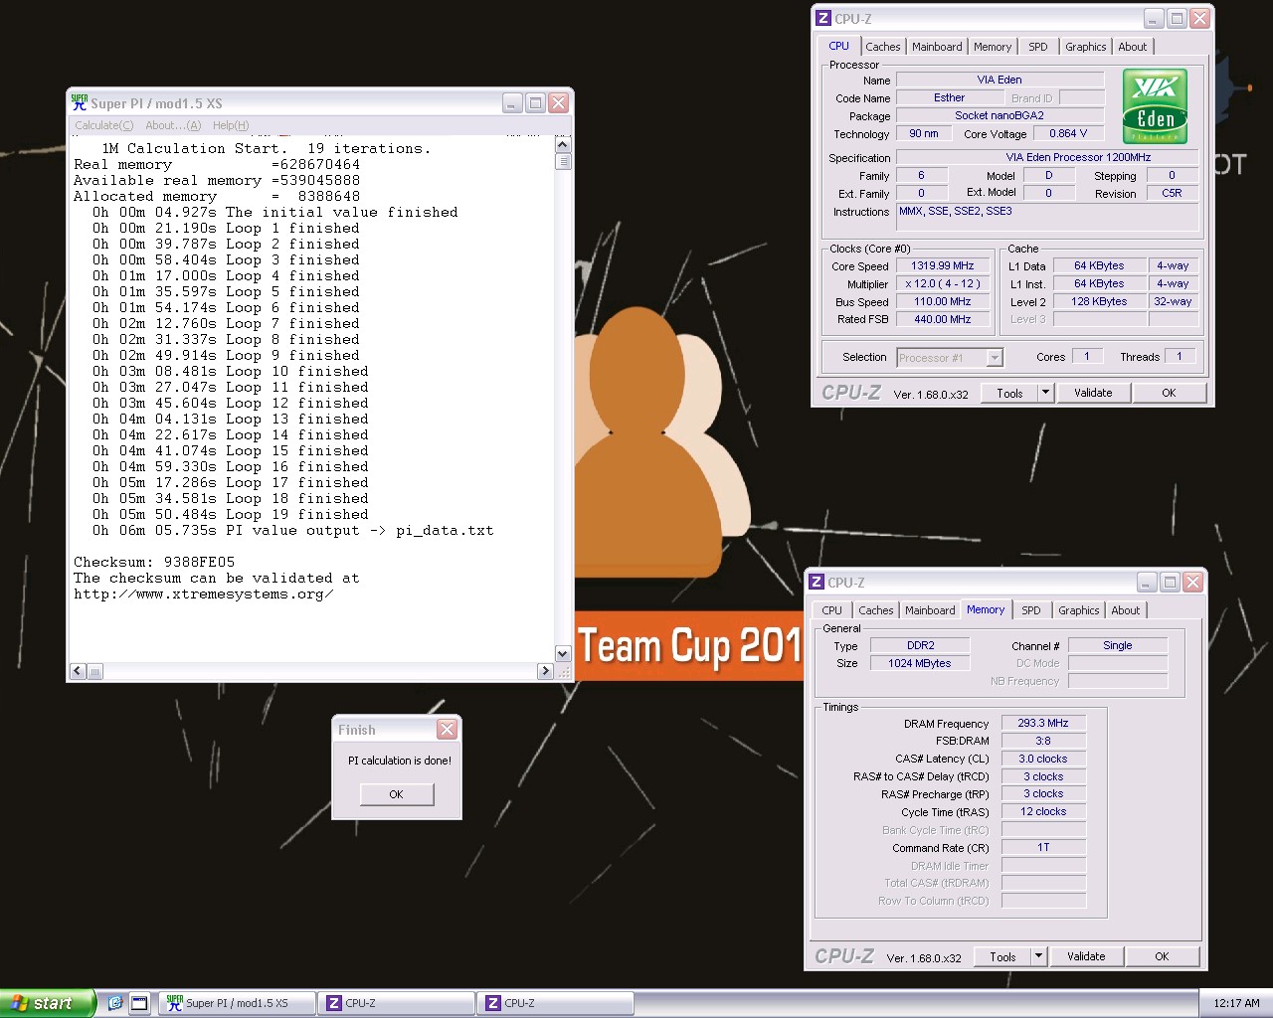Screen dimensions: 1273x1018
Task: Click the Technology 90 nm field
Action: (924, 133)
